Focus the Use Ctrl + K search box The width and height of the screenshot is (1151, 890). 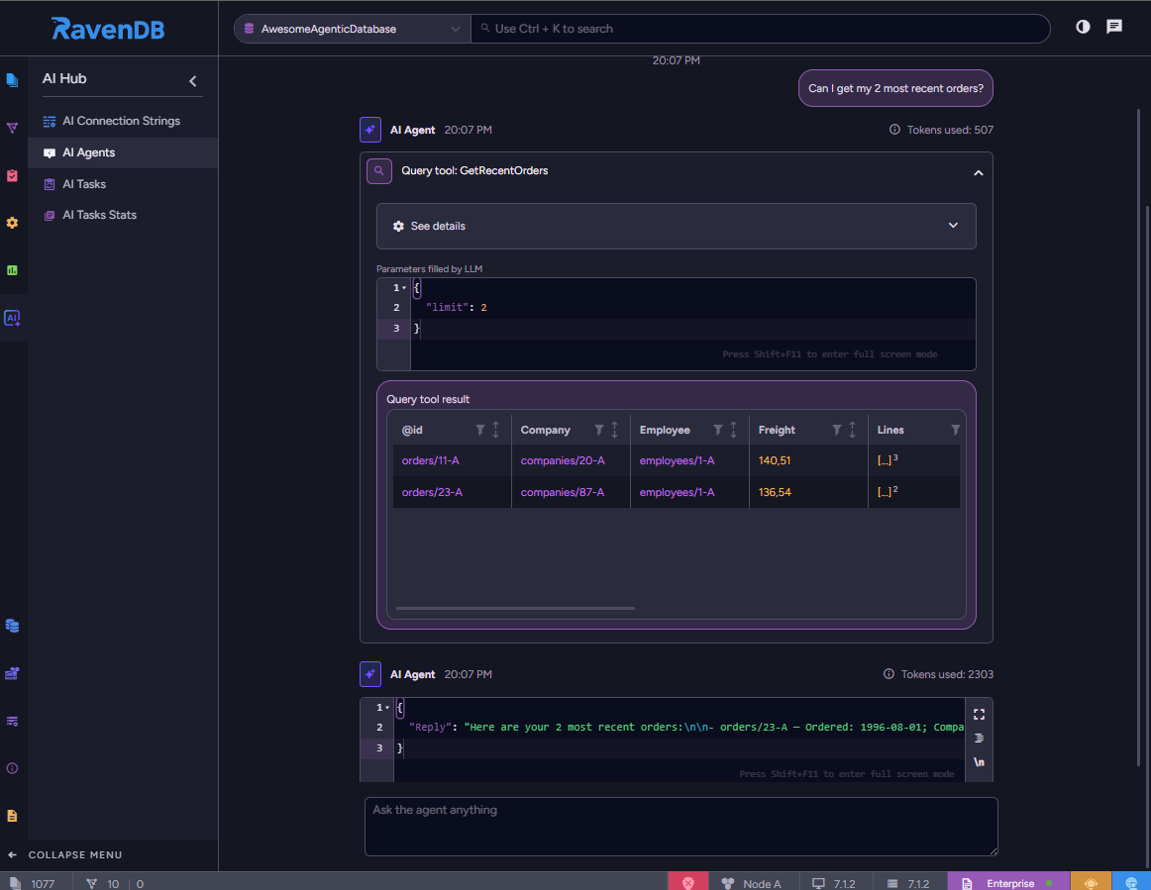tap(760, 29)
